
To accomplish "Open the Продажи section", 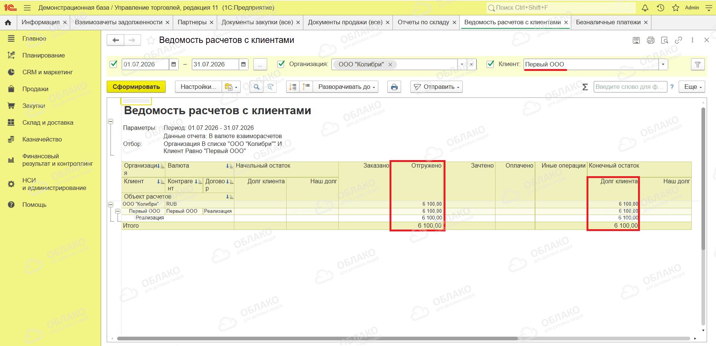I will (35, 89).
